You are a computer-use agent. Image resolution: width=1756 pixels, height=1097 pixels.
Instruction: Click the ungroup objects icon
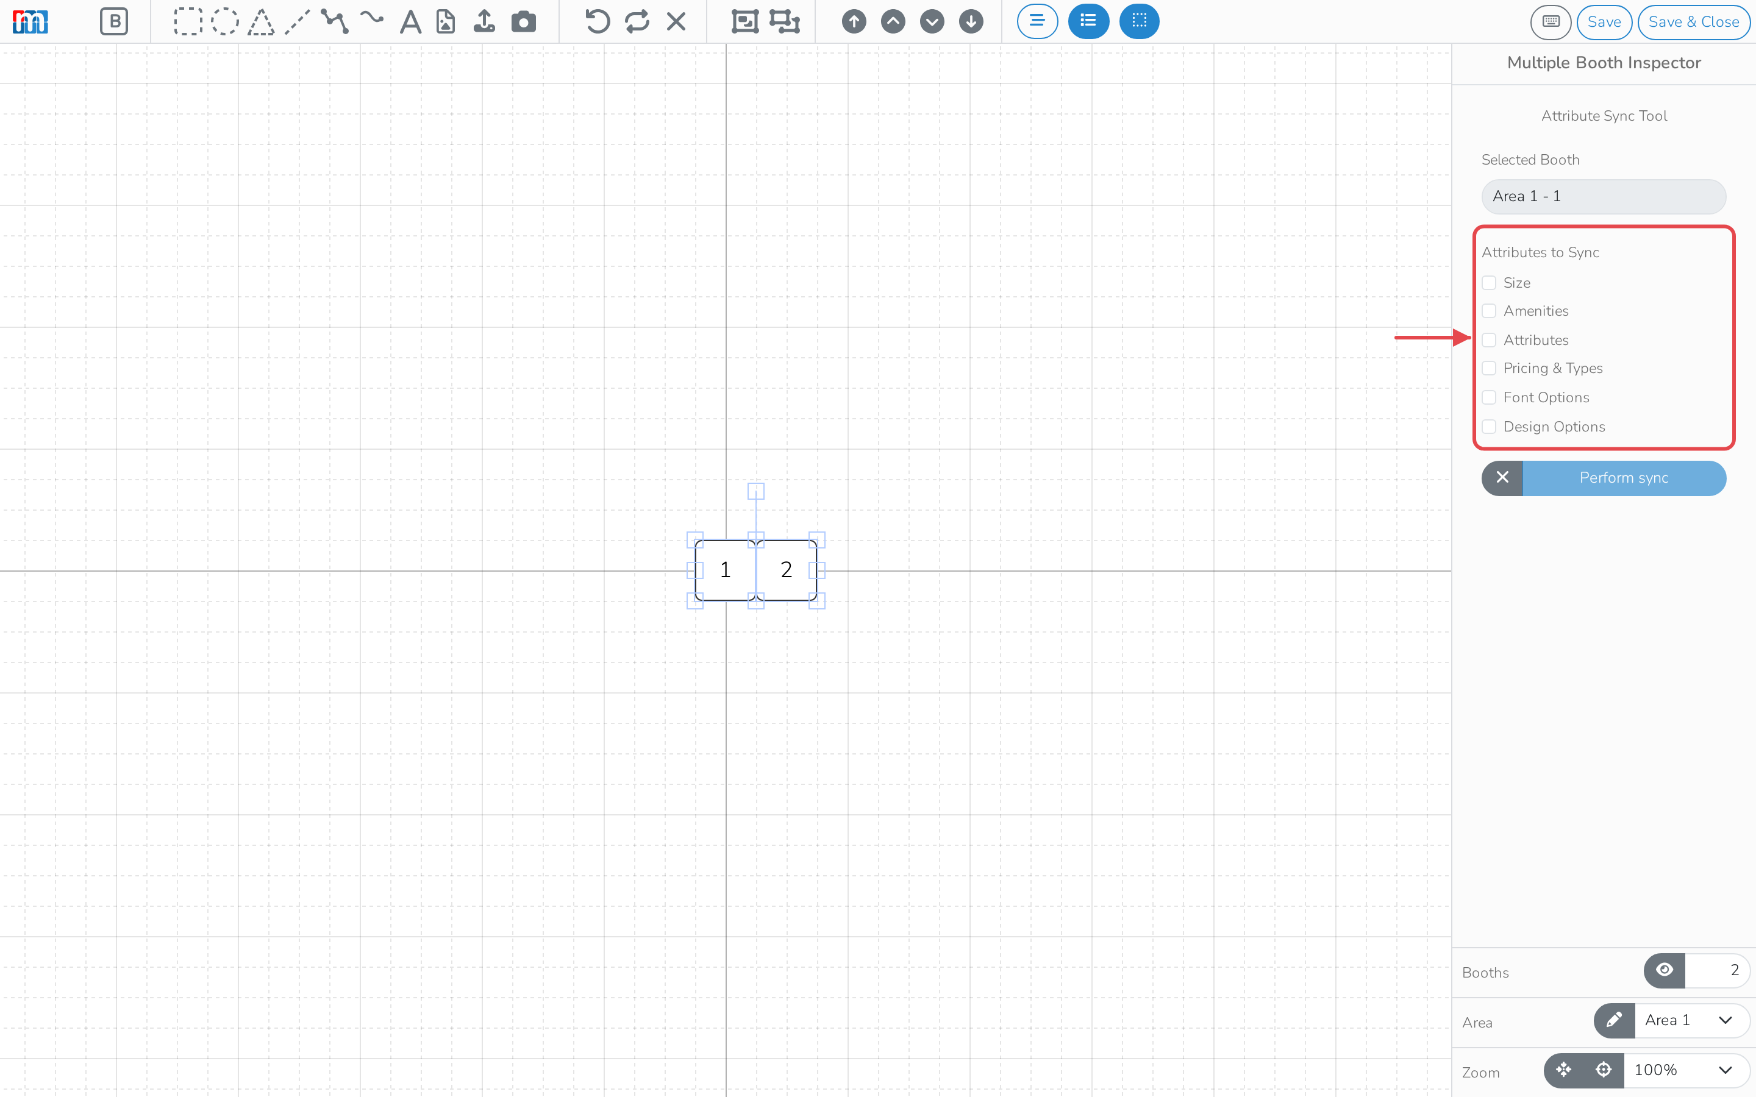tap(784, 22)
